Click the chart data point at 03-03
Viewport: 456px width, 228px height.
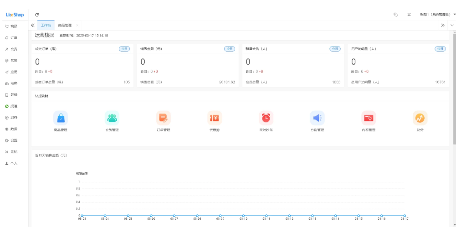point(82,216)
